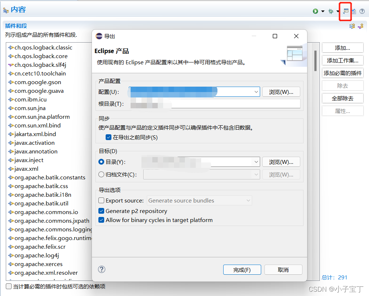Click the plug-in icon next to com.google.guava
Viewport: 369px width, 296px height.
11,91
